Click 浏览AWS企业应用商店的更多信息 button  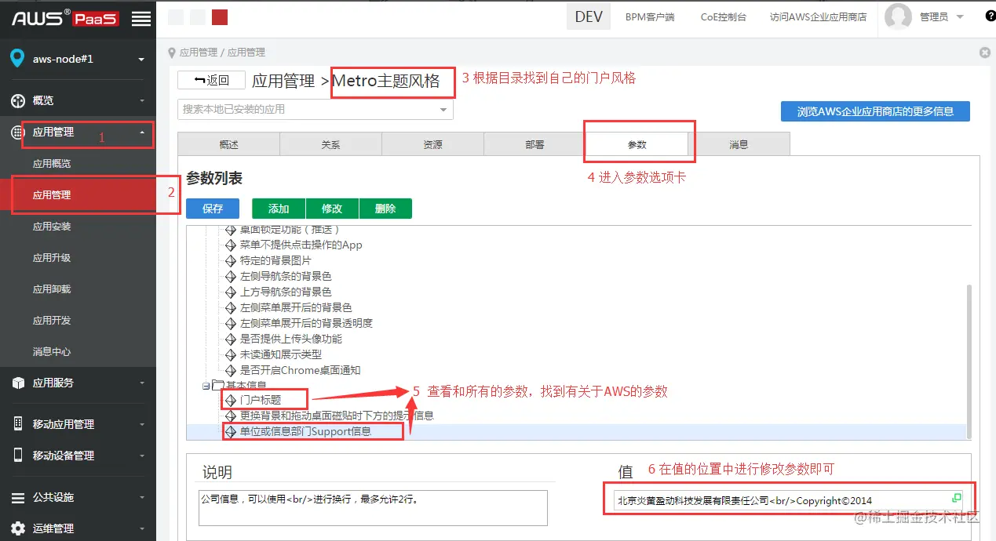click(875, 111)
